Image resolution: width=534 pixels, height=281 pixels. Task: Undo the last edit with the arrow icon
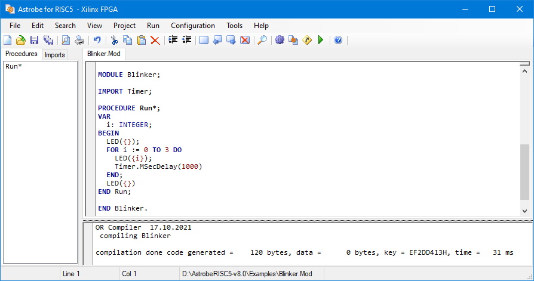97,40
